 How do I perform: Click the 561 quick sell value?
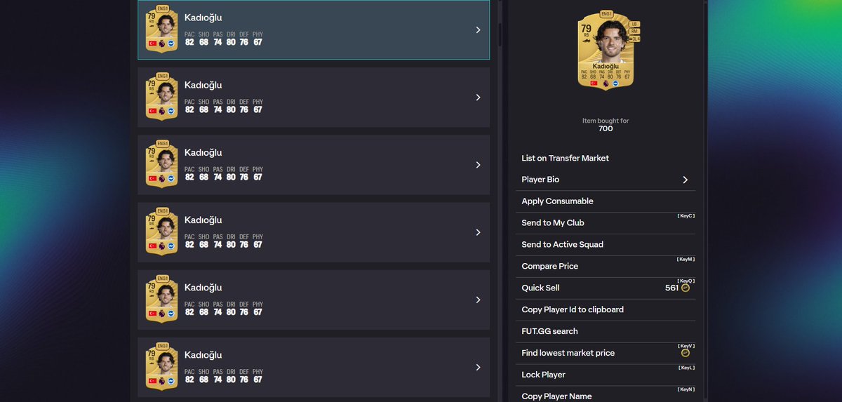pyautogui.click(x=672, y=288)
